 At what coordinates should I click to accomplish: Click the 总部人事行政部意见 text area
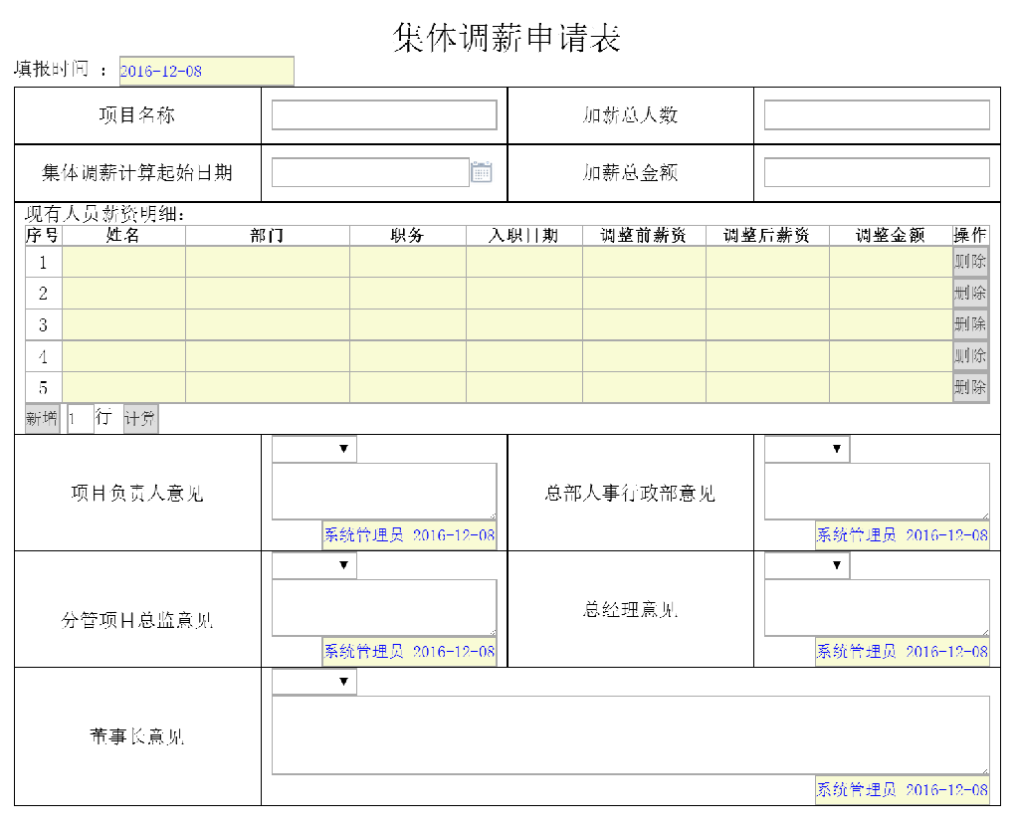click(877, 492)
